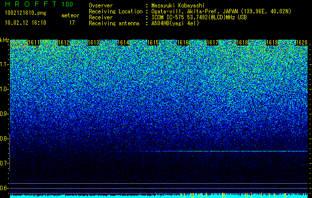Click the 1616 time marker
The height and width of the screenshot is (198, 312).
coord(183,43)
